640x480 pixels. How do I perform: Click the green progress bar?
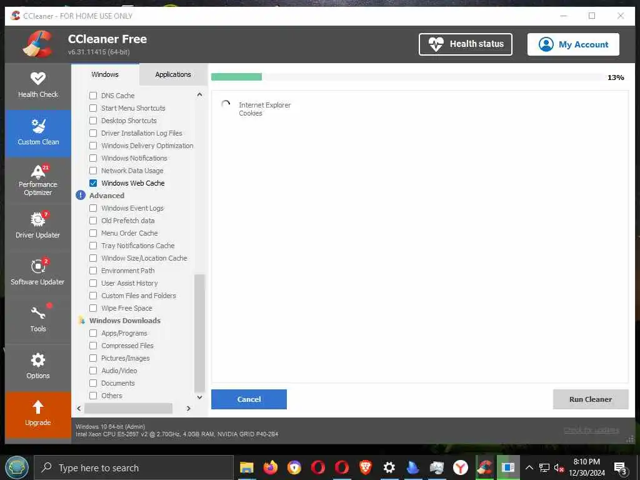pyautogui.click(x=236, y=77)
